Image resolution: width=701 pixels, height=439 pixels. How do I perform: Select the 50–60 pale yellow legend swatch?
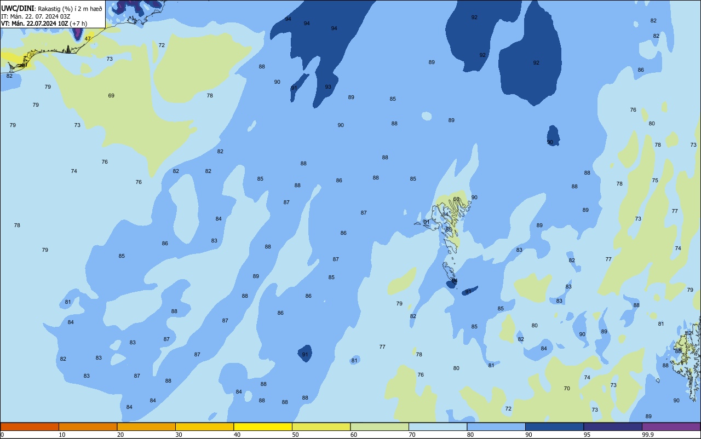pyautogui.click(x=321, y=426)
